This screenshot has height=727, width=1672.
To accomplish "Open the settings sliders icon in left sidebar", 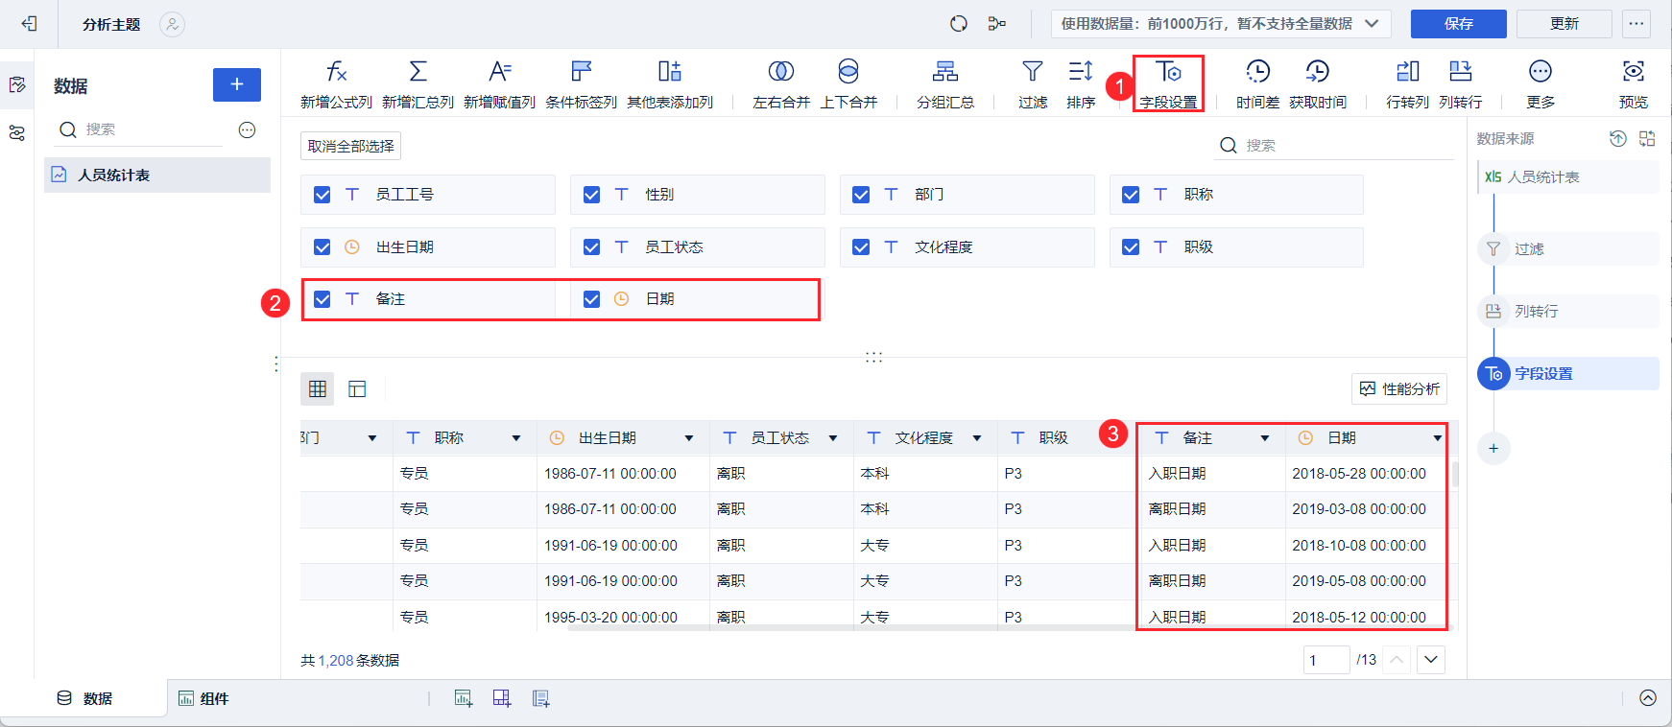I will [17, 133].
